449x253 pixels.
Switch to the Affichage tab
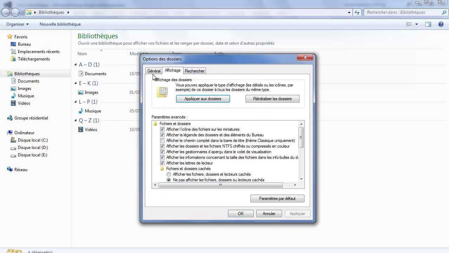[x=173, y=70]
